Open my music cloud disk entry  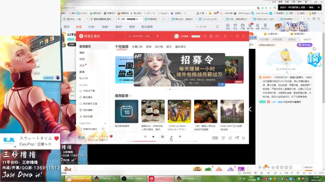click(x=88, y=104)
